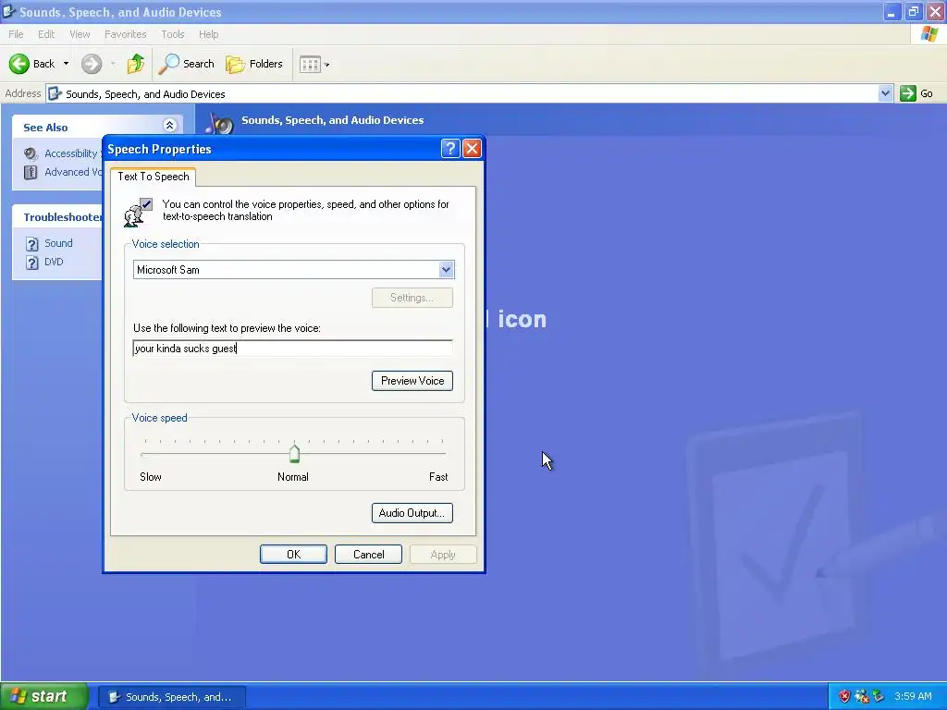The image size is (947, 710).
Task: Open the Start menu
Action: pyautogui.click(x=44, y=696)
